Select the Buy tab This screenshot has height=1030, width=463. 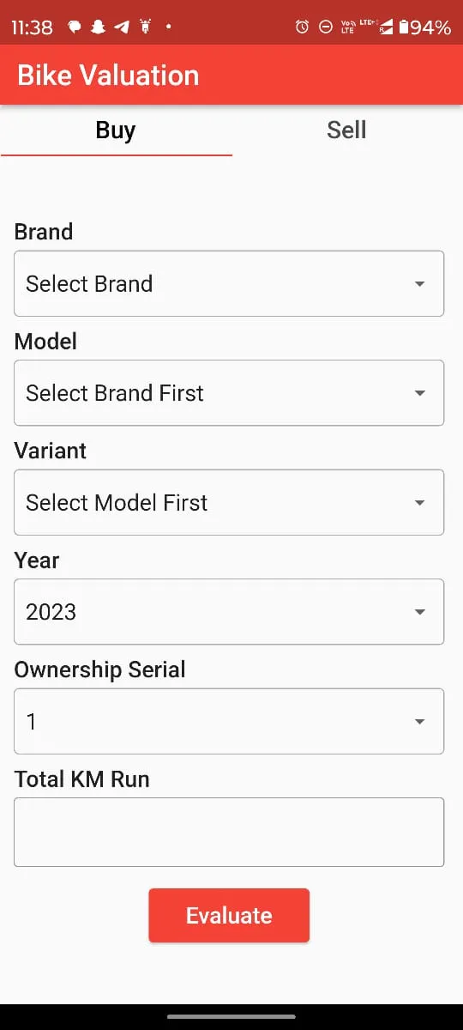[116, 130]
